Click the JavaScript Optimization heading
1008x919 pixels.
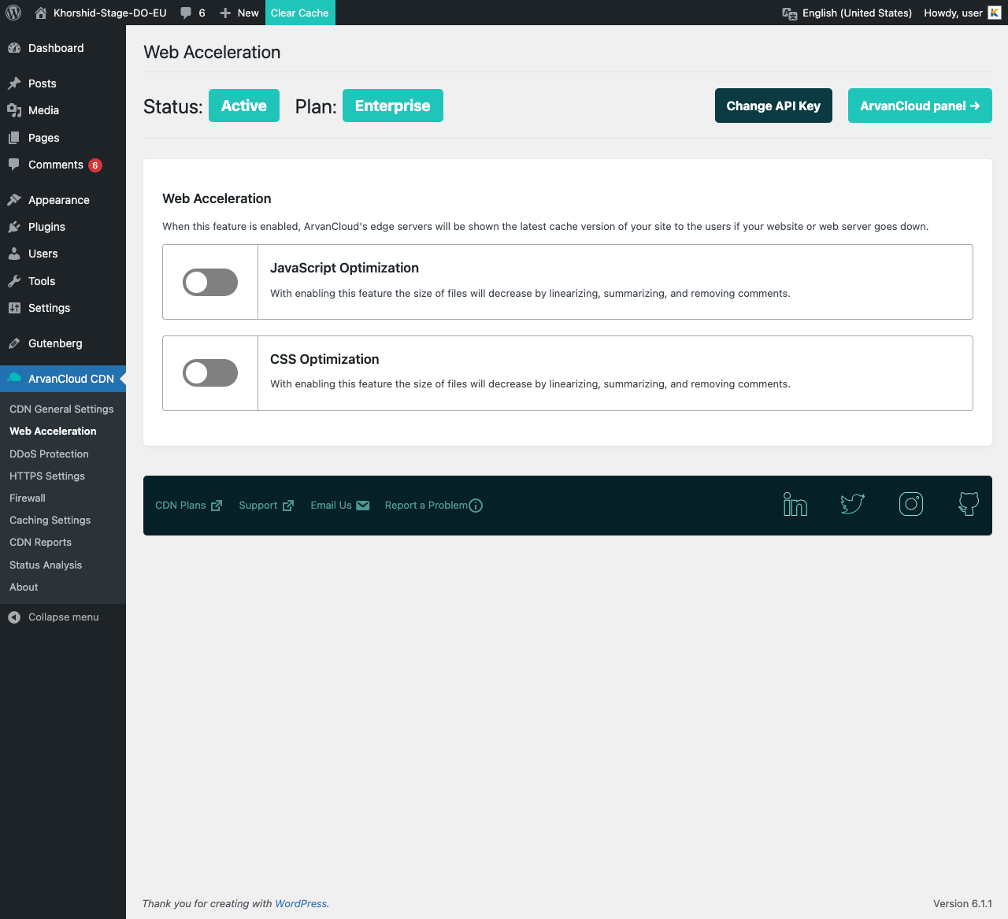coord(344,268)
